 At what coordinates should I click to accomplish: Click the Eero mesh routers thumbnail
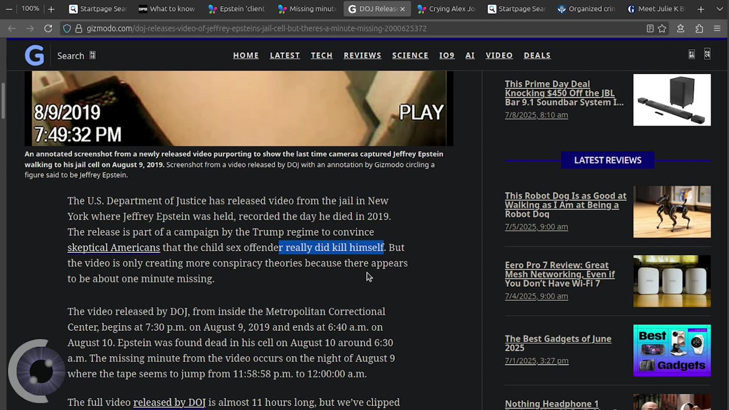(x=672, y=281)
